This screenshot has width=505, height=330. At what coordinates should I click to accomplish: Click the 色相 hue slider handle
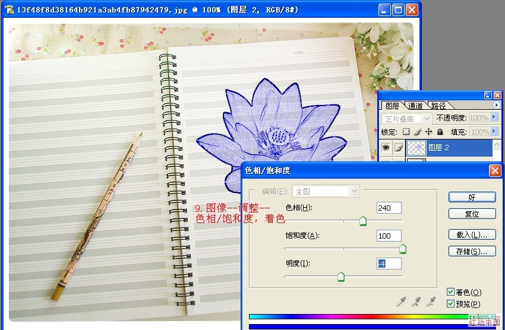(x=363, y=221)
